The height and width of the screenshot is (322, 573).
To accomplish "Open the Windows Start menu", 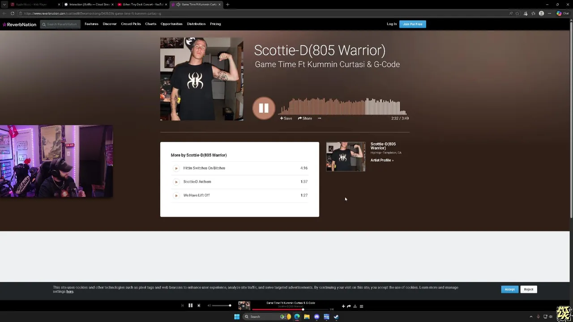I will click(x=237, y=317).
